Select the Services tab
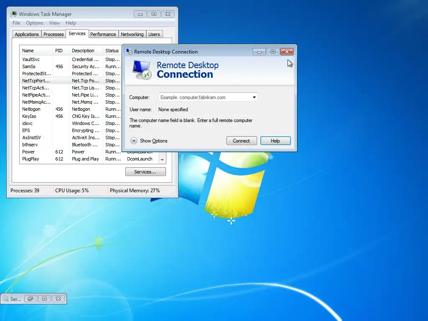 [77, 33]
